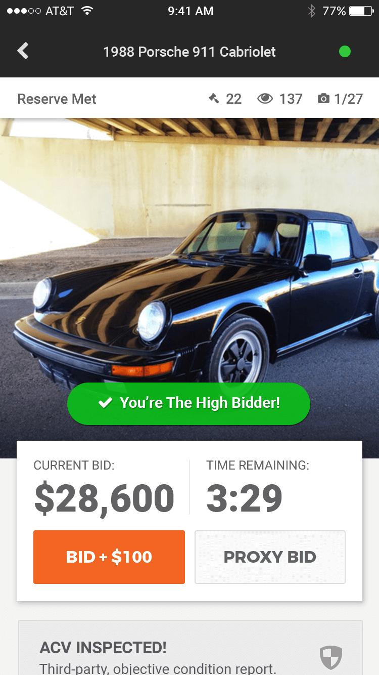This screenshot has height=675, width=379.
Task: Tap the checkmark in high bidder banner
Action: click(x=105, y=403)
